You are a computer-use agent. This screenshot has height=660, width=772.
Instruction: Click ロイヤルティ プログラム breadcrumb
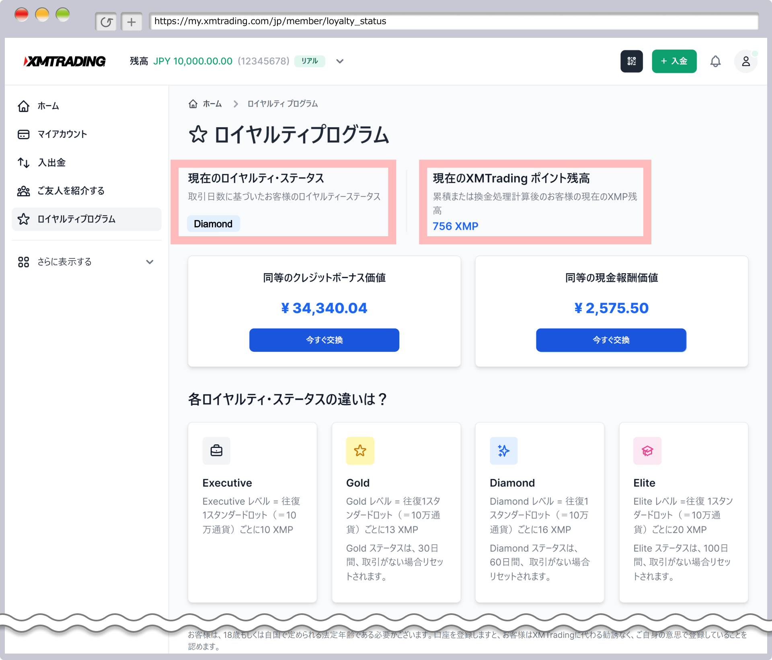pyautogui.click(x=283, y=104)
